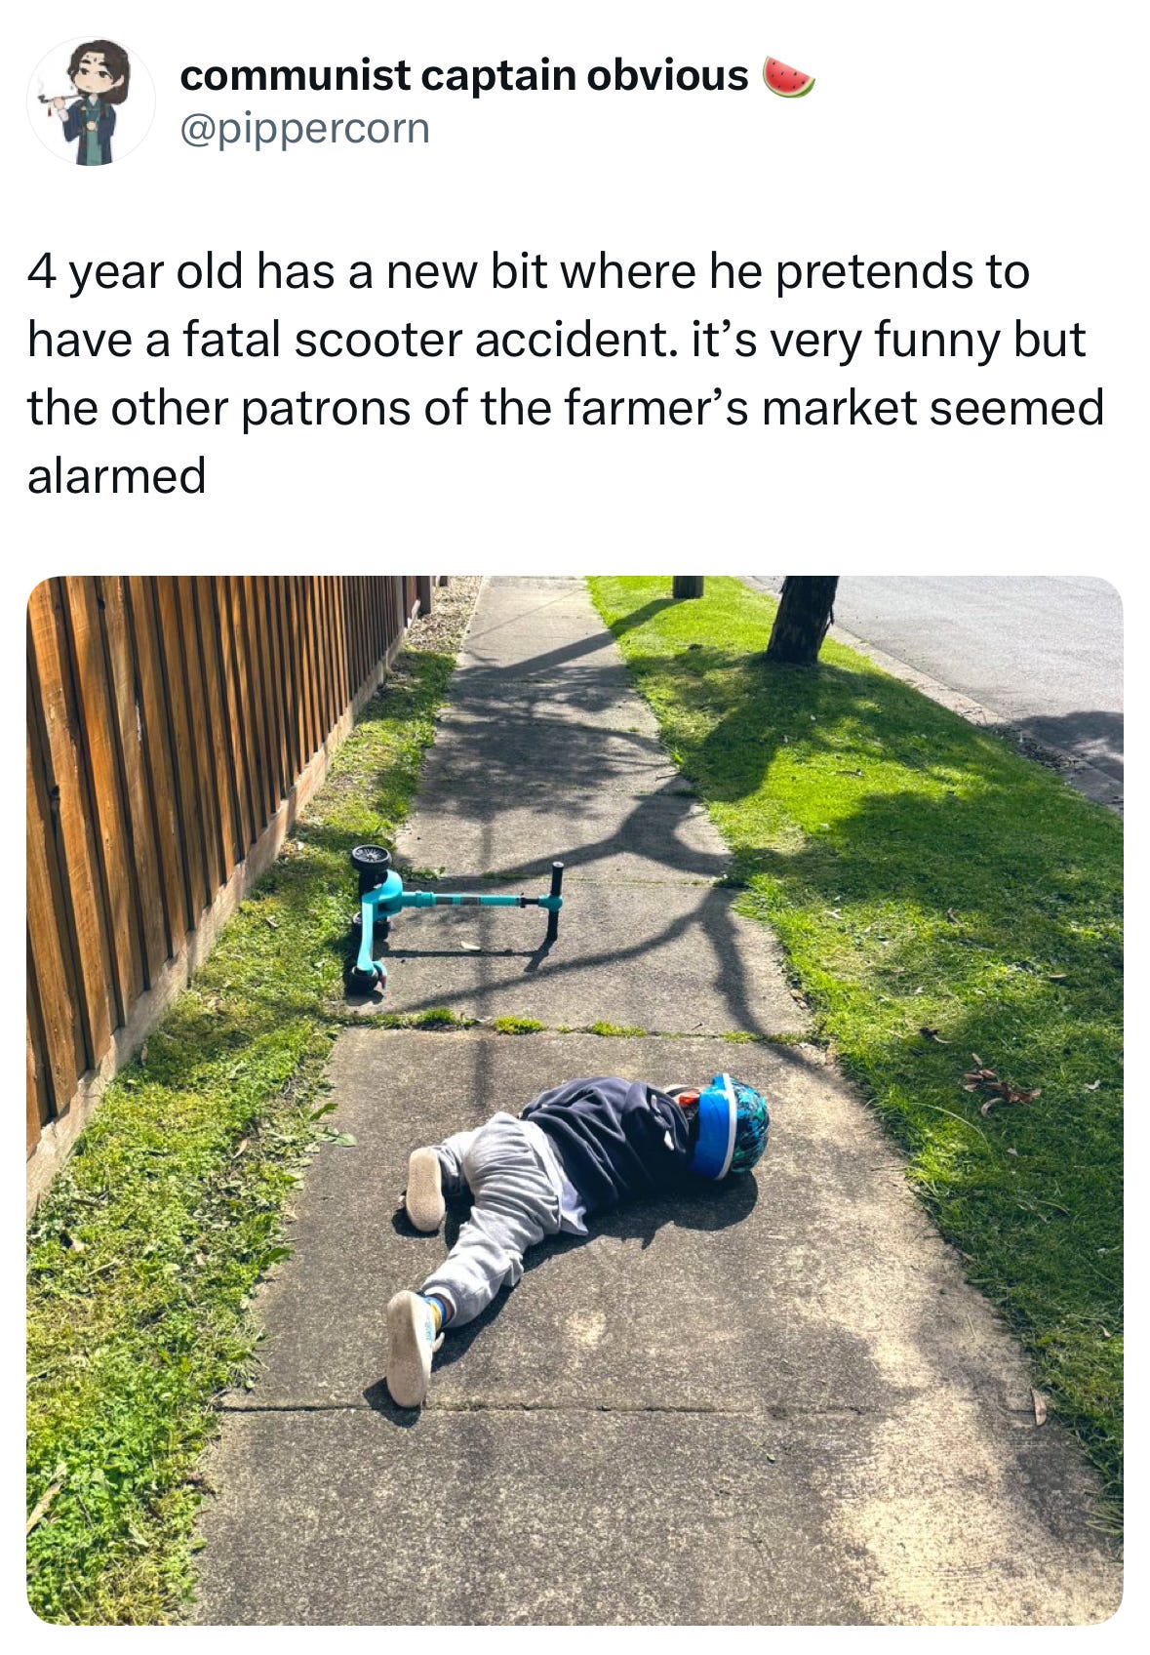Visit the @pippercorn handle link
The image size is (1150, 1655).
click(304, 129)
